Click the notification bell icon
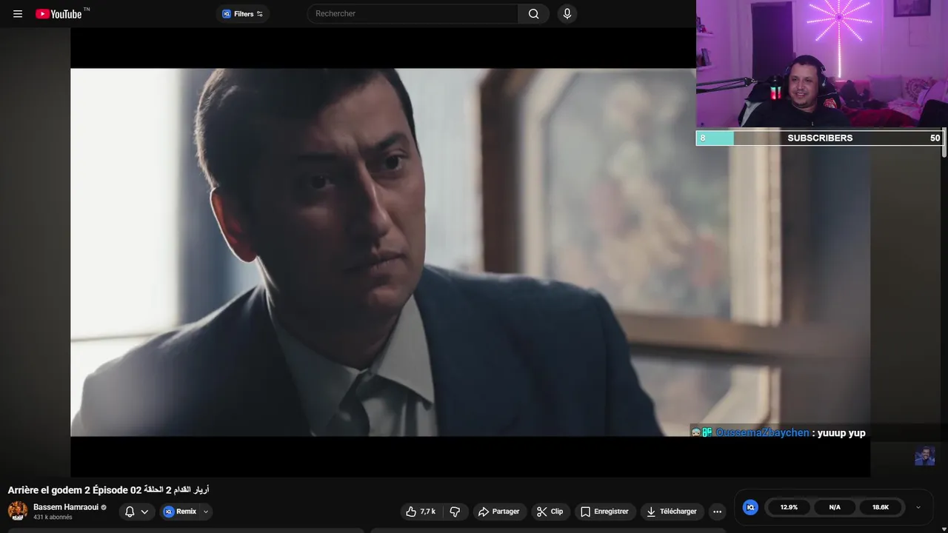This screenshot has width=948, height=533. point(130,512)
